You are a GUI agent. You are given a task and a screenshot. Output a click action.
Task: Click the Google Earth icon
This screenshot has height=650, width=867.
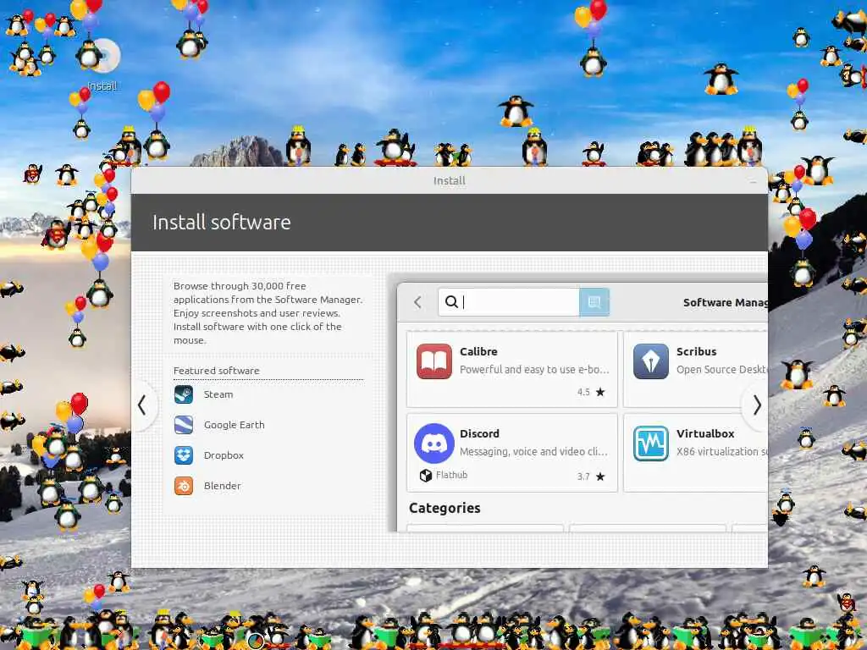click(x=184, y=425)
